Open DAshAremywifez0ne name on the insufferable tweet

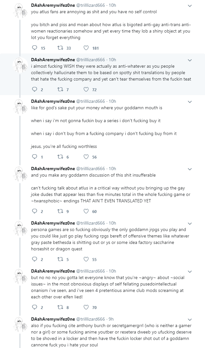tap(53, 169)
